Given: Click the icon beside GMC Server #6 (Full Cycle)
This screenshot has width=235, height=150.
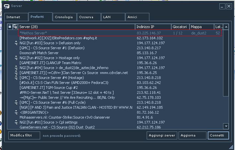Looking at the screenshot, I should coord(16,102).
